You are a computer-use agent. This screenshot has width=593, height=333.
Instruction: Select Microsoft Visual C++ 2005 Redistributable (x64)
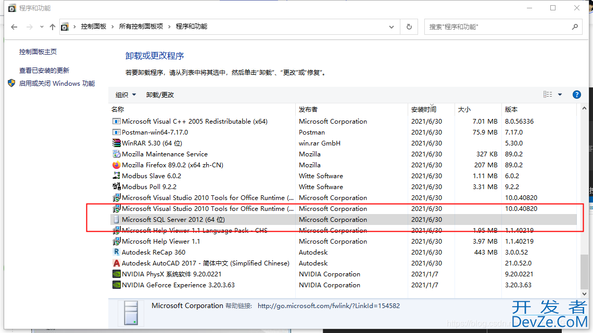pyautogui.click(x=195, y=121)
